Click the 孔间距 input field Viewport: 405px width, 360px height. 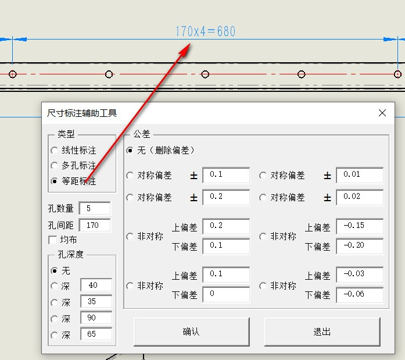[x=95, y=225]
